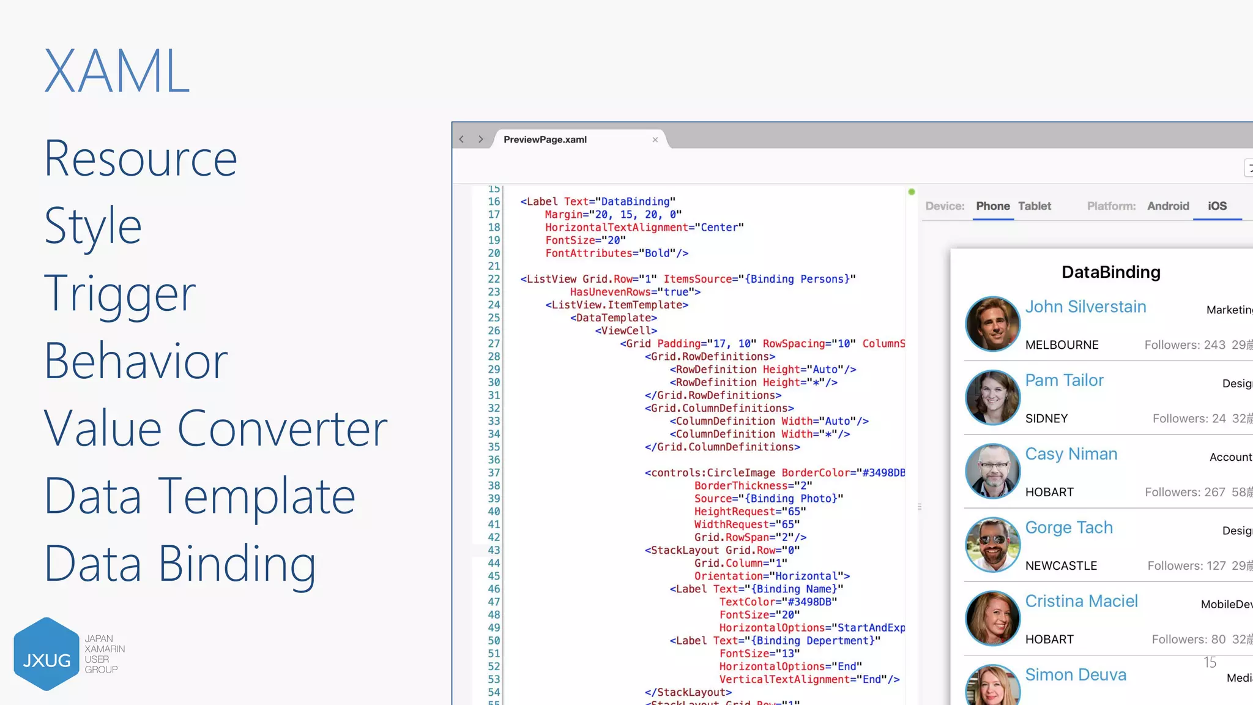Viewport: 1253px width, 705px height.
Task: Select the name Casy Niman
Action: point(1071,454)
